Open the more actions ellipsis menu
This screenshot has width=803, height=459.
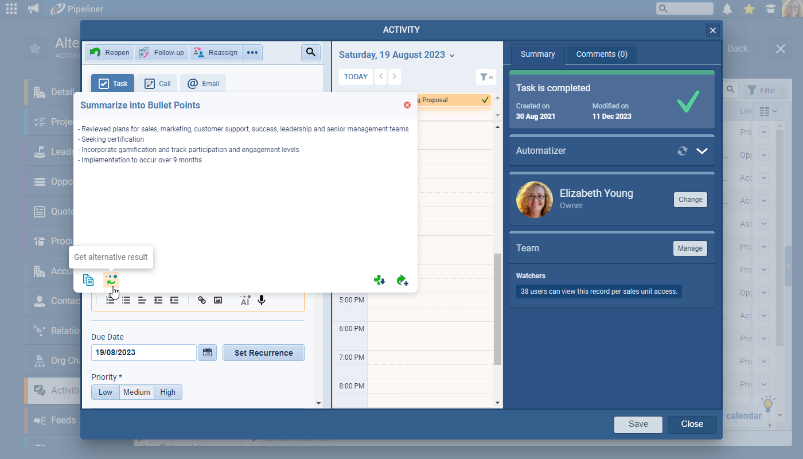coord(252,53)
